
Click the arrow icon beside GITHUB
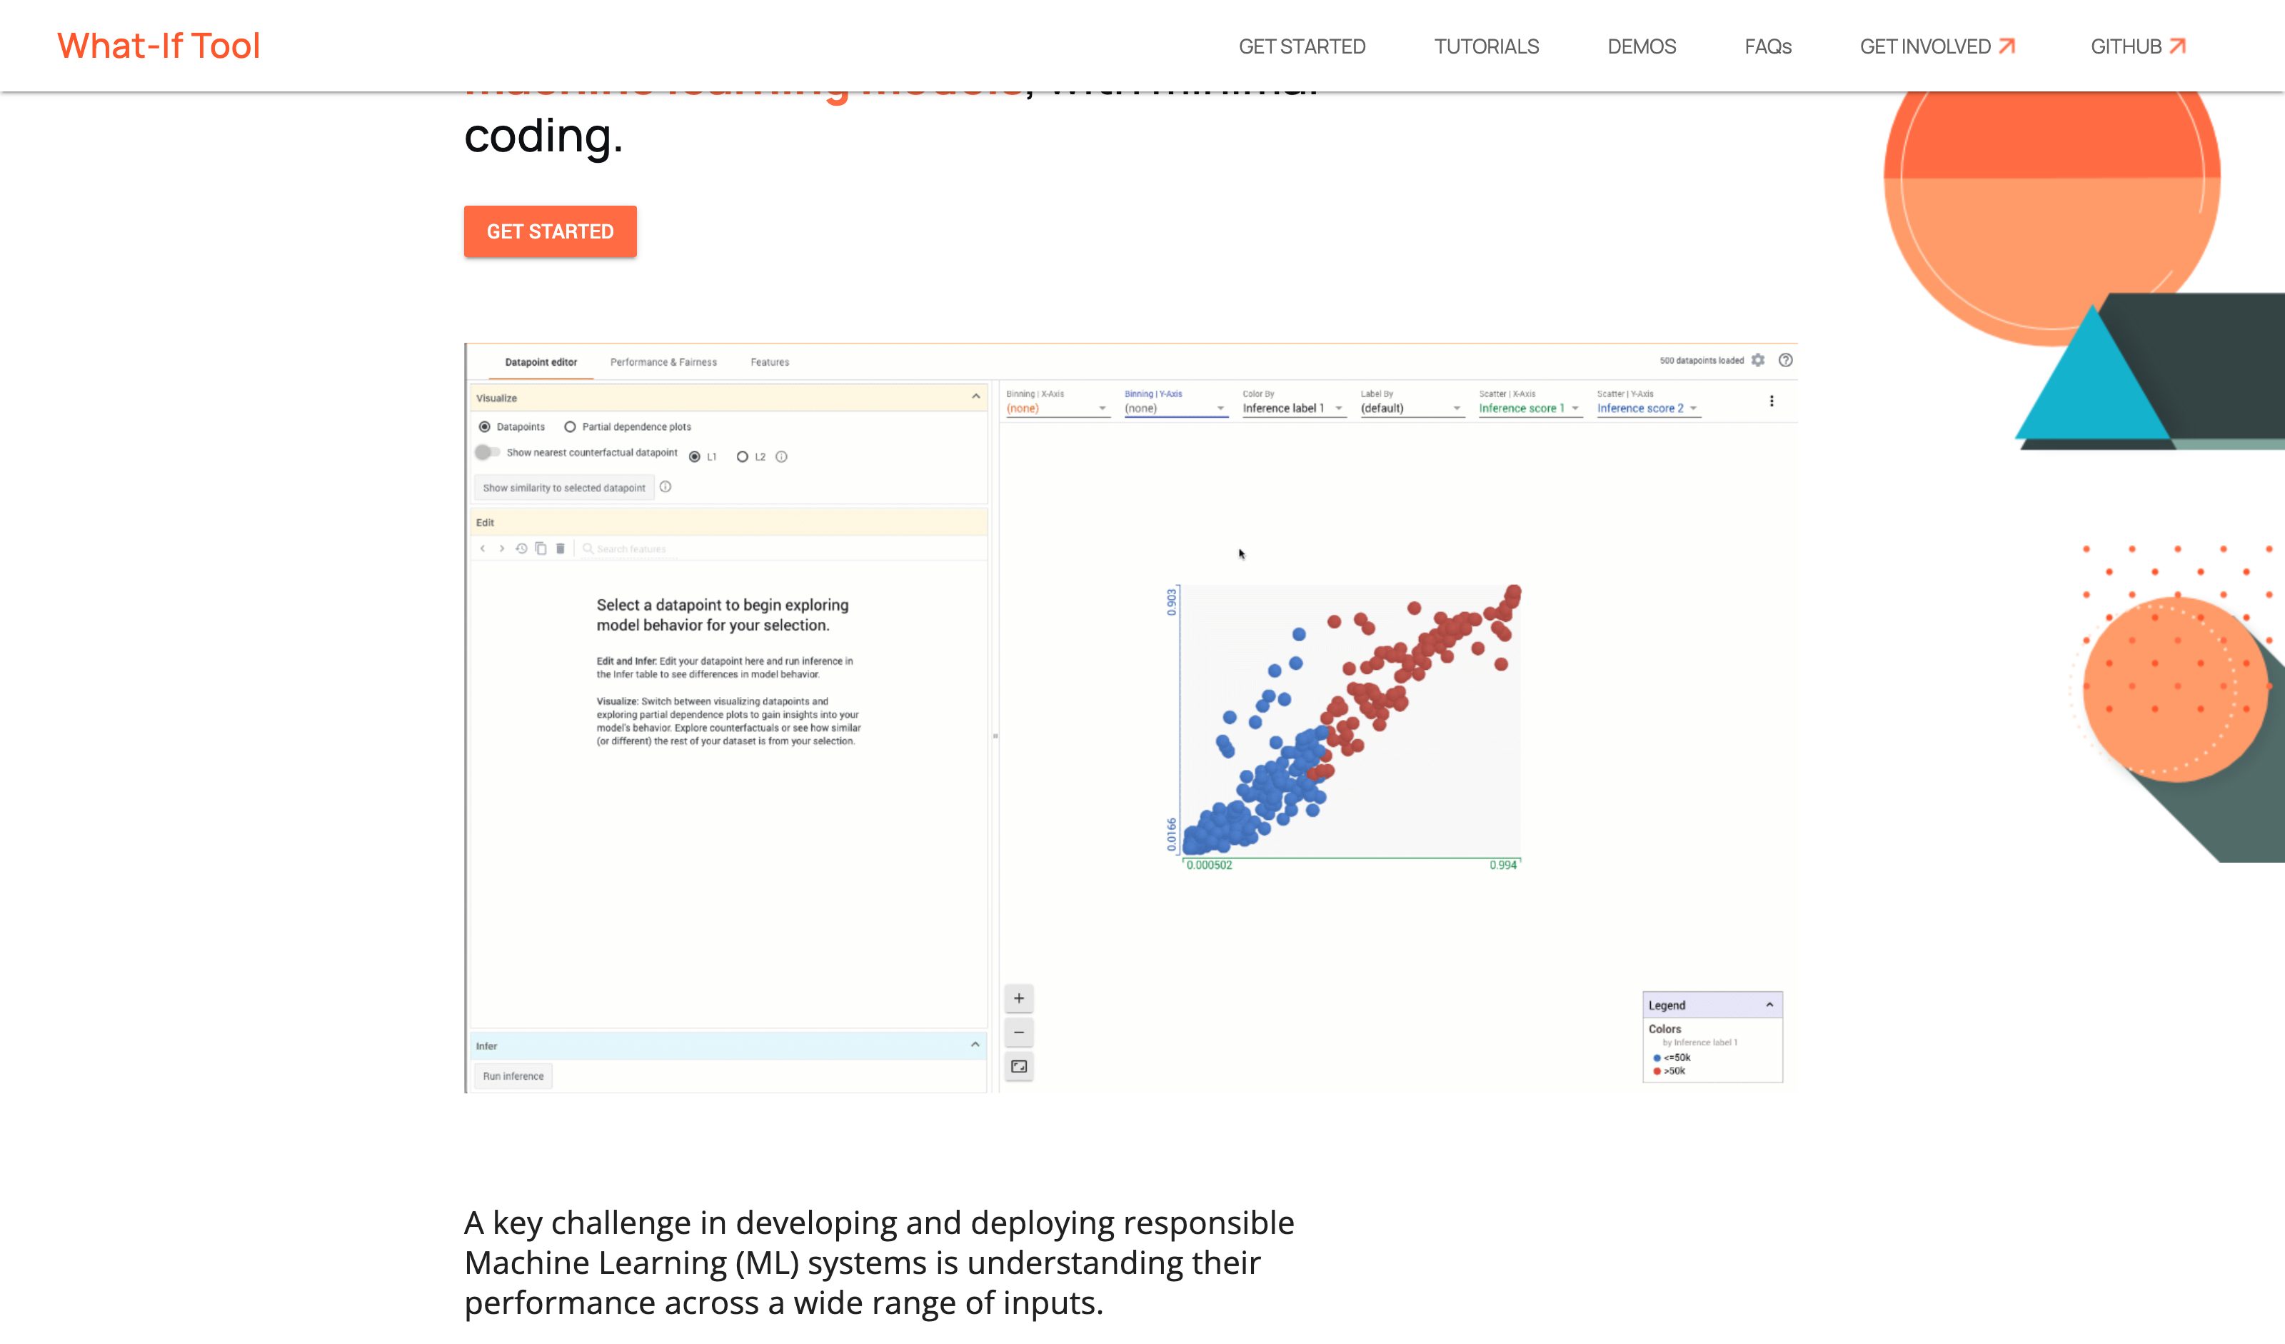click(2177, 45)
